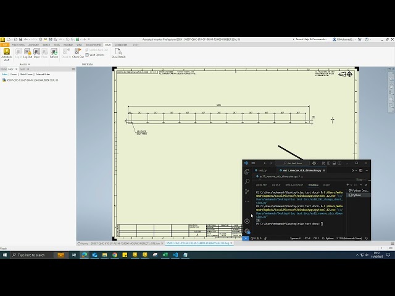Split the VS Code editor right
Viewport: 395px width, 296px height.
coord(360,170)
